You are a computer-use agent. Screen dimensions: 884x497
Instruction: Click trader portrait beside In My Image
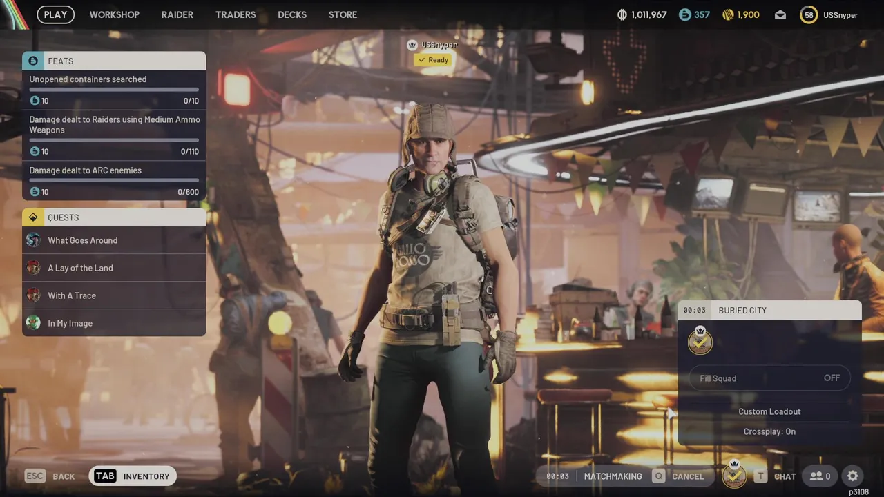(x=33, y=323)
